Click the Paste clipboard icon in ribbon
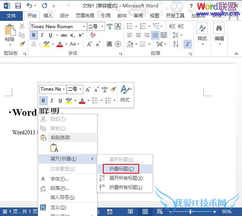The width and height of the screenshot is (242, 216). pos(10,29)
